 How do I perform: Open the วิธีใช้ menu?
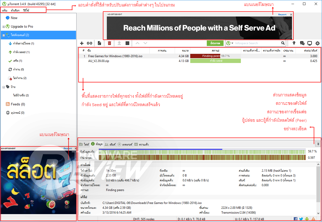(x=26, y=10)
